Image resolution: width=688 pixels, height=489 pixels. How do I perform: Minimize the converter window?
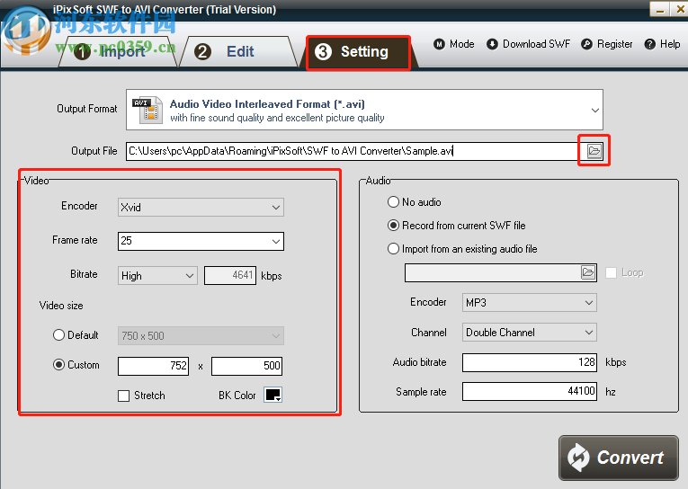pyautogui.click(x=659, y=9)
